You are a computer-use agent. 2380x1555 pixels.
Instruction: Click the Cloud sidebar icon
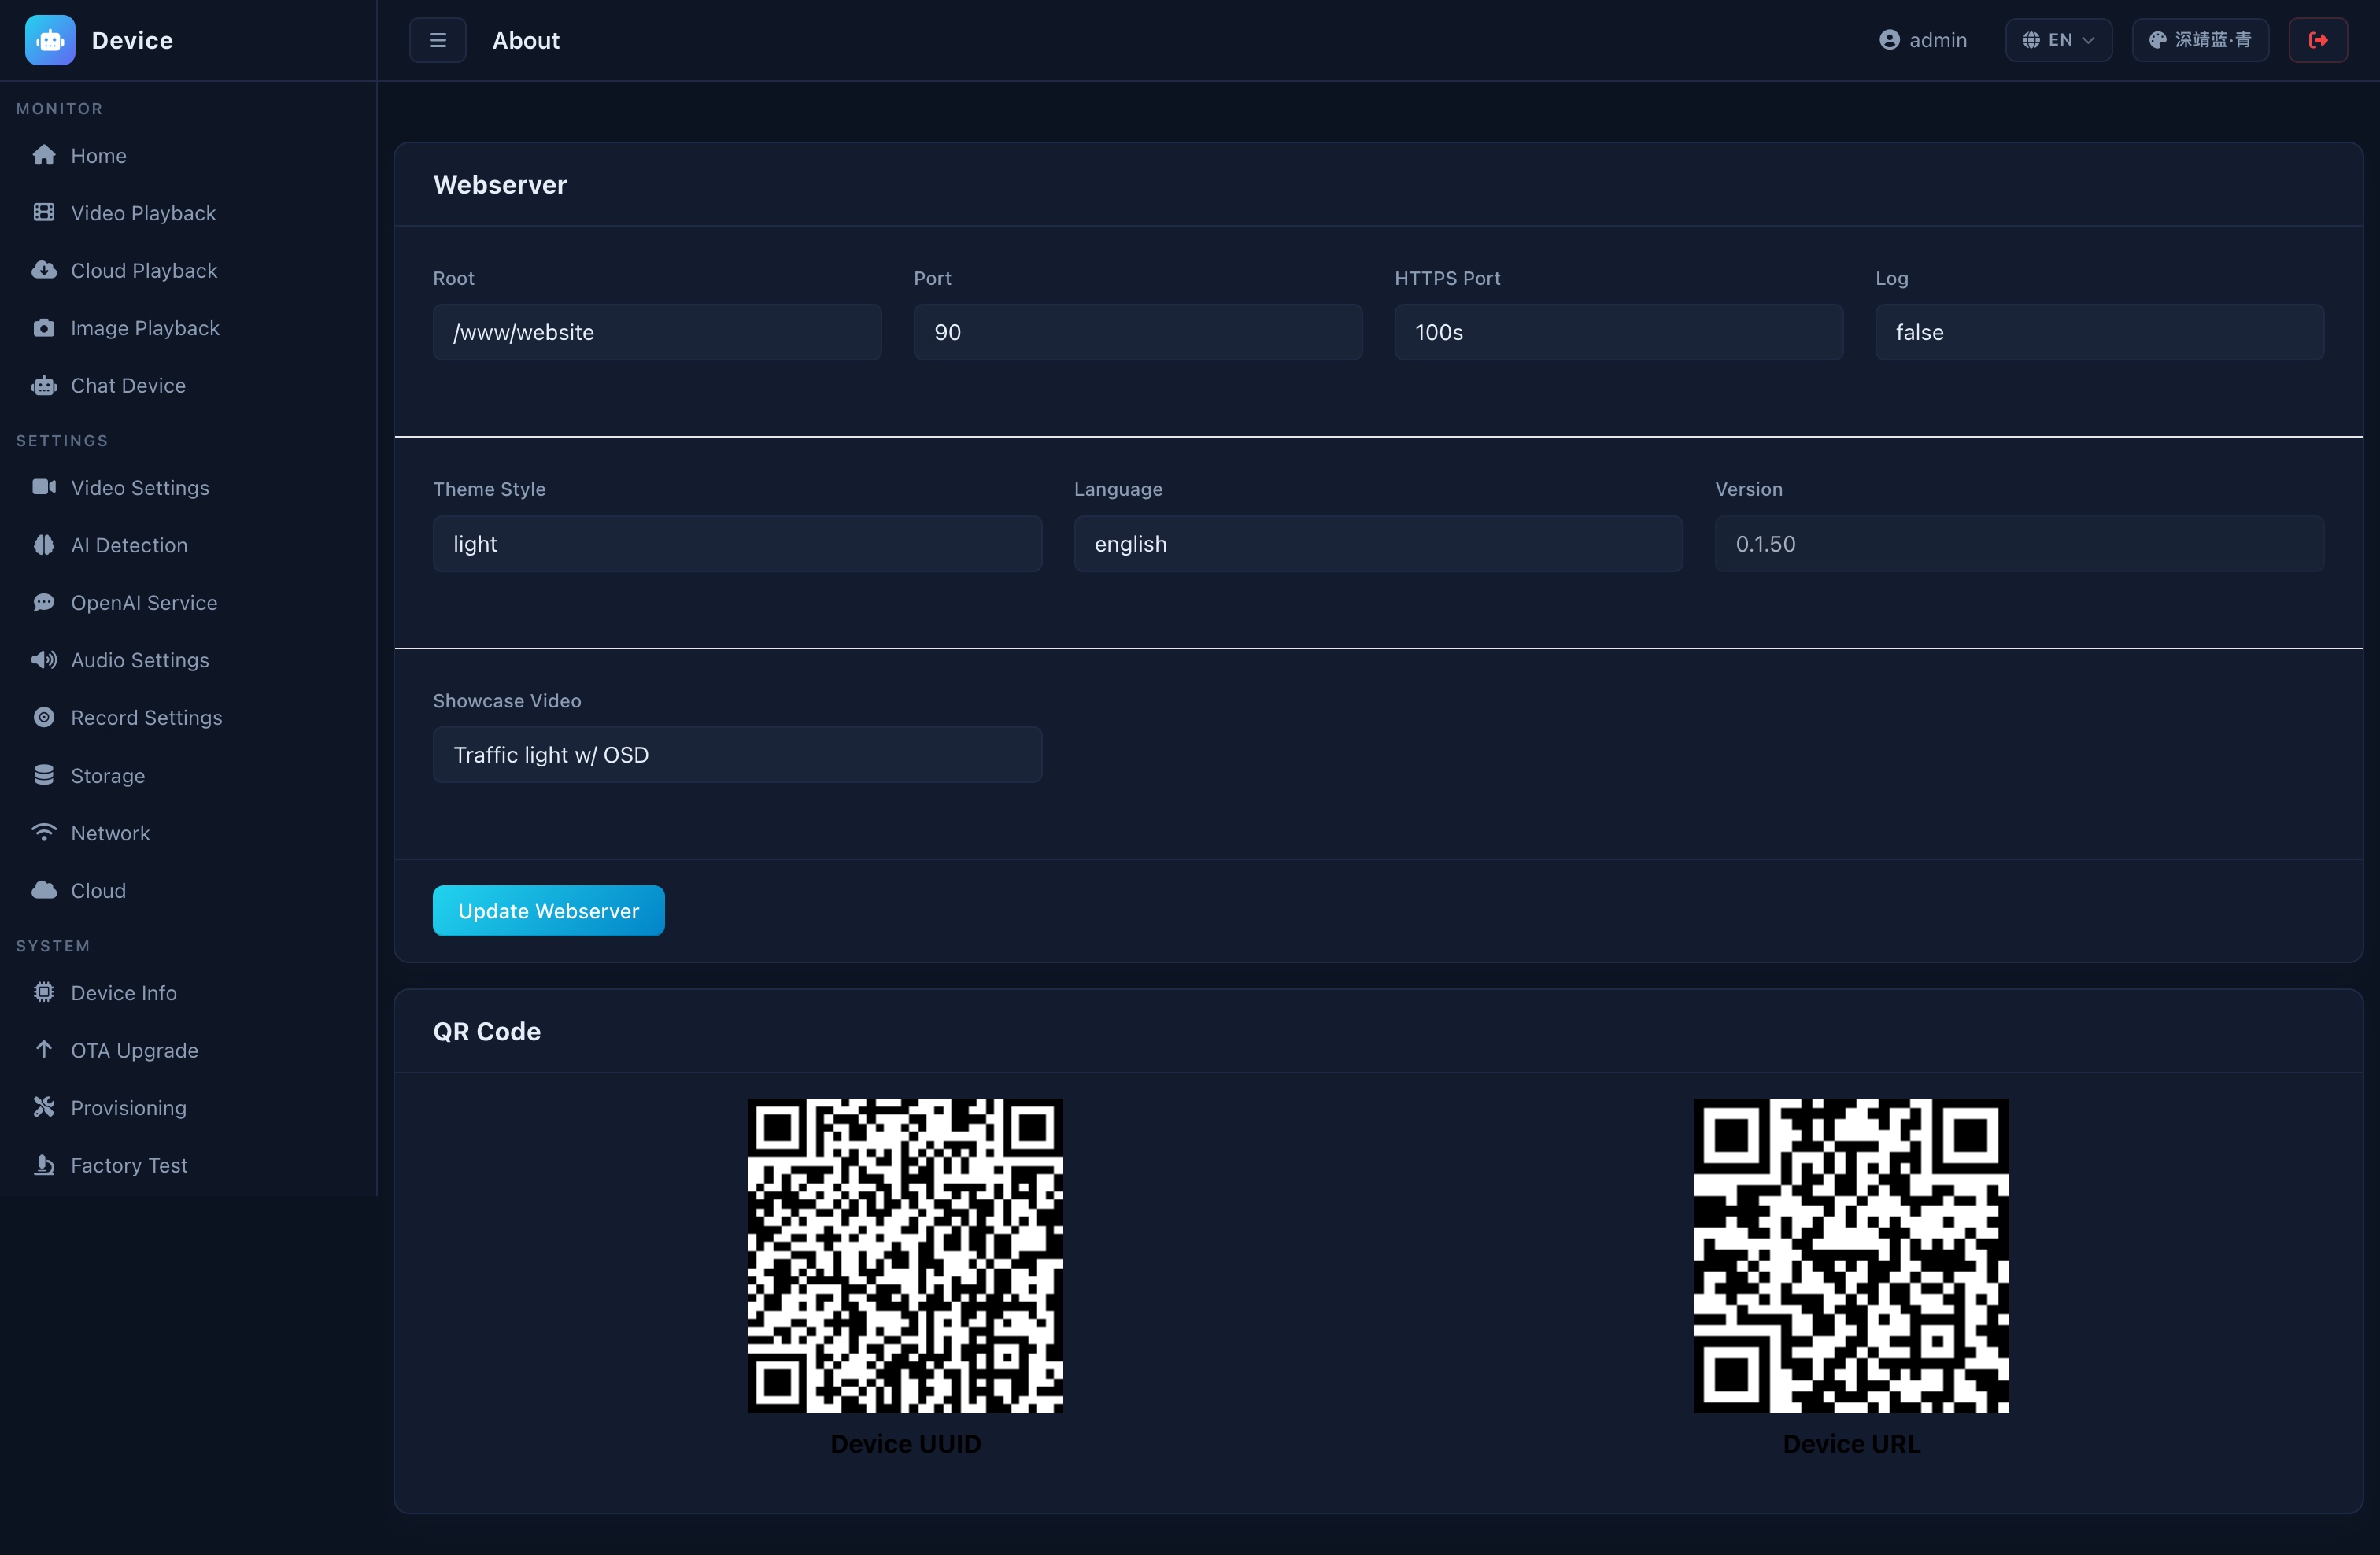44,890
